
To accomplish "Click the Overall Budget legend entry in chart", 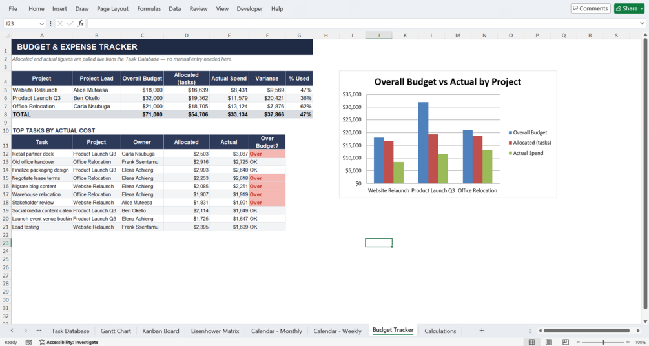I will coord(528,132).
